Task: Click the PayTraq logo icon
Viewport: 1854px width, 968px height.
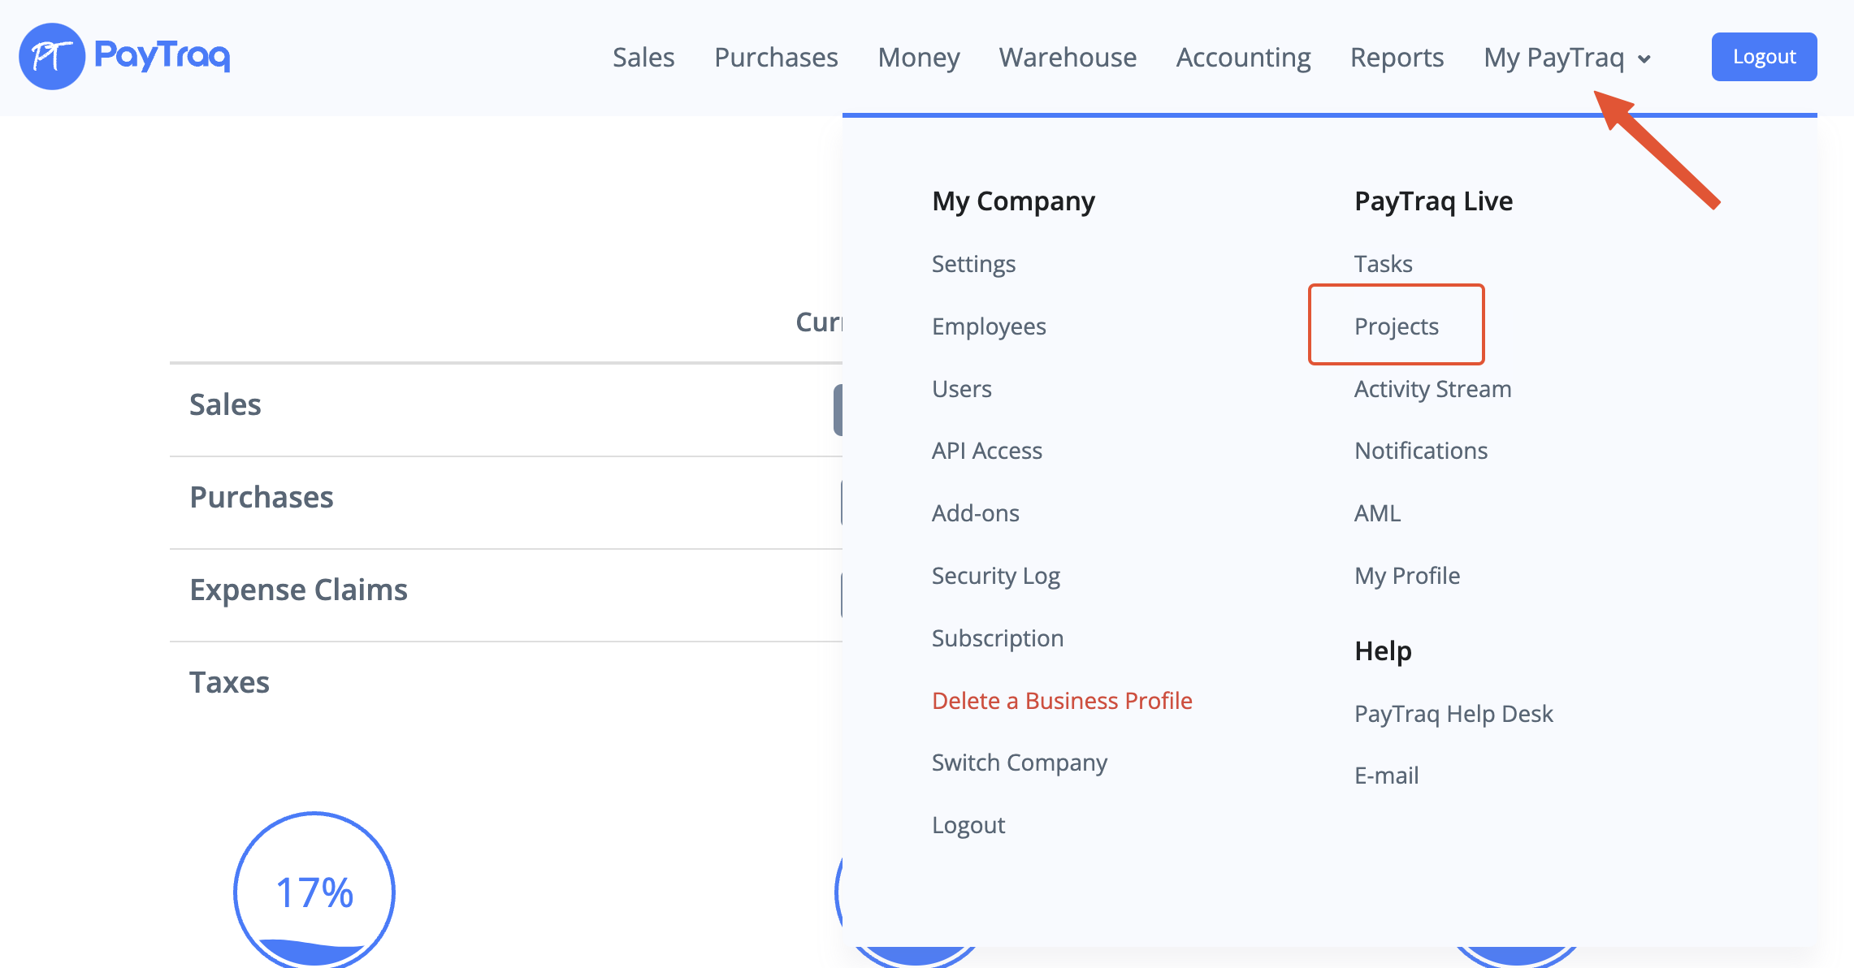Action: pos(52,56)
